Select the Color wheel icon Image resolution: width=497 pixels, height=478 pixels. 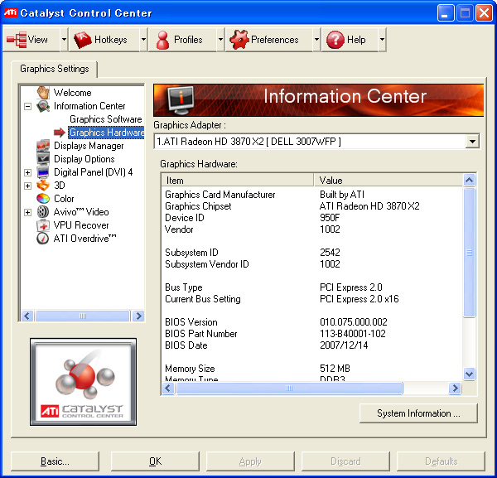pos(44,199)
